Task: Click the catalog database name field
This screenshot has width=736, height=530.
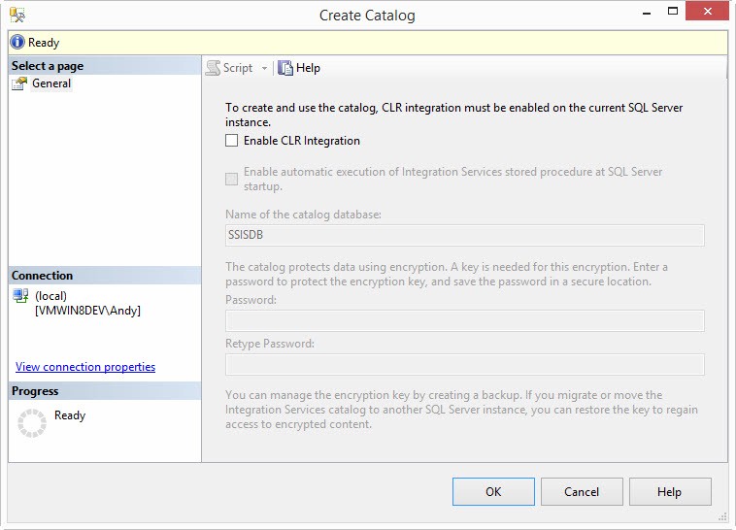Action: point(464,235)
